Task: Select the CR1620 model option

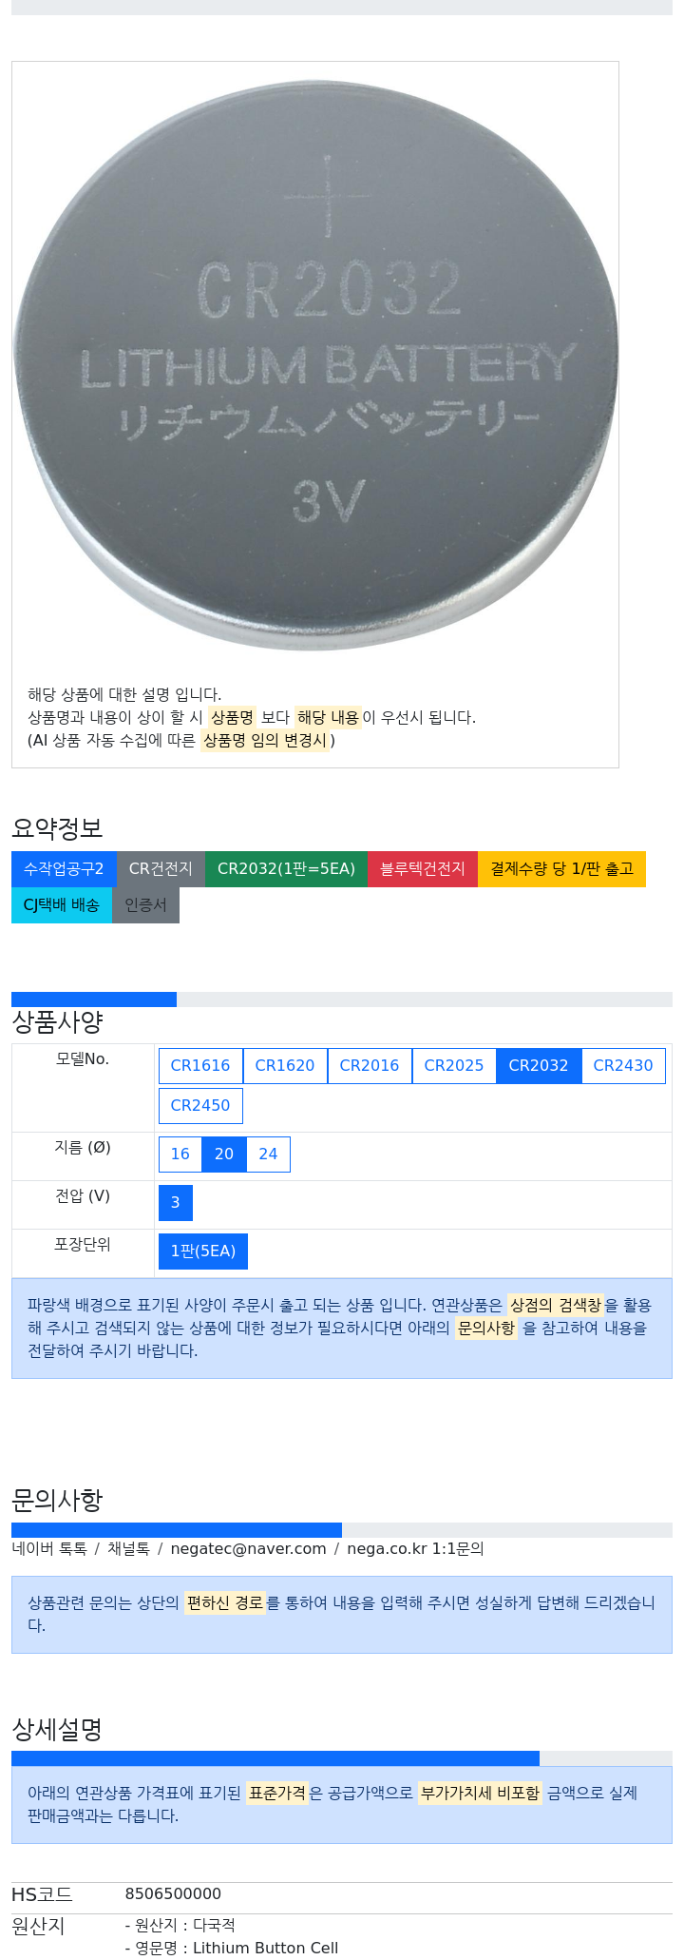Action: click(x=285, y=1066)
